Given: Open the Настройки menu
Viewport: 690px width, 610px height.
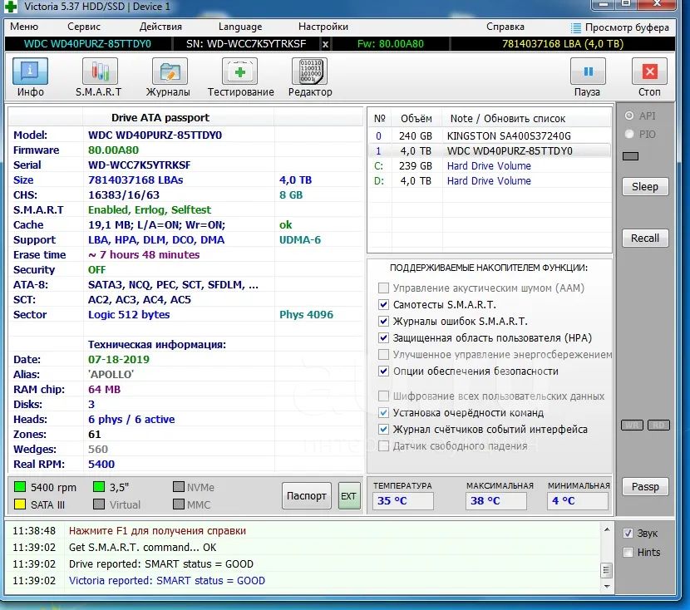Looking at the screenshot, I should point(323,27).
